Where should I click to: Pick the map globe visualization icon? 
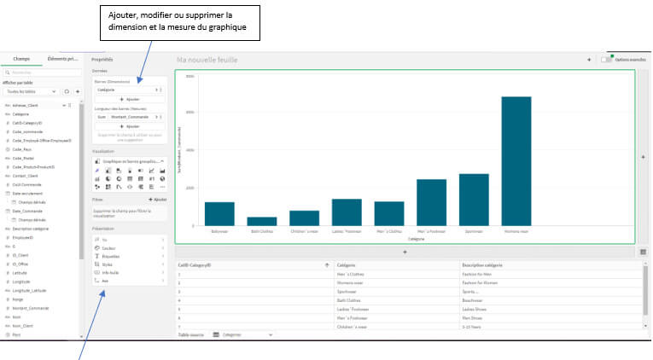coord(162,179)
